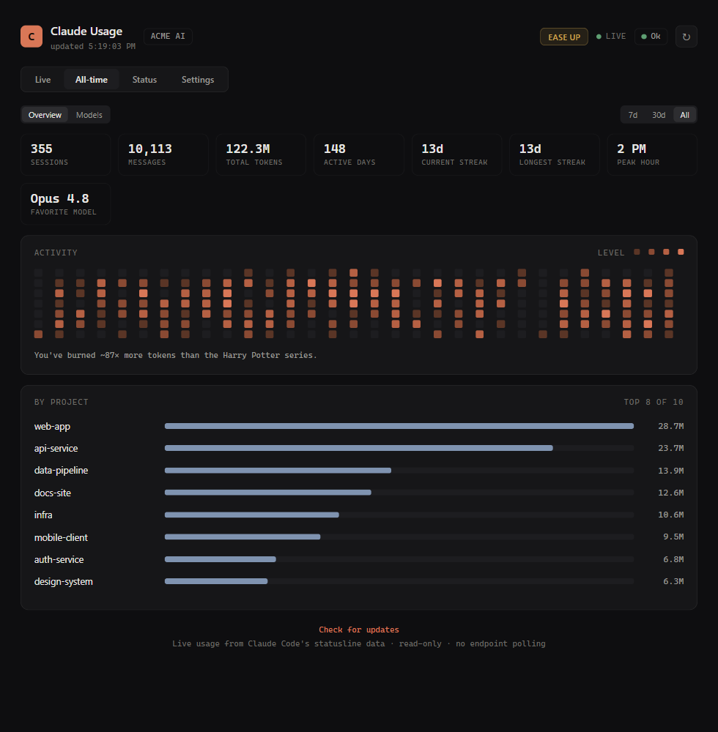Click the 23.7M token value
The image size is (718, 732).
(671, 448)
